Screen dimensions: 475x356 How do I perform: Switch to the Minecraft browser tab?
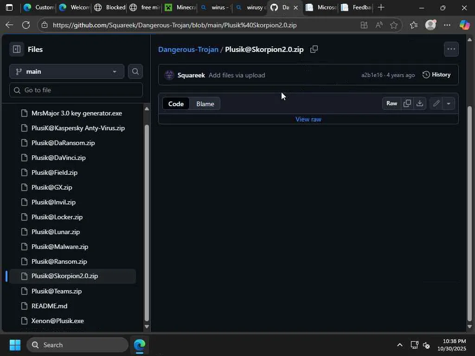pyautogui.click(x=180, y=7)
